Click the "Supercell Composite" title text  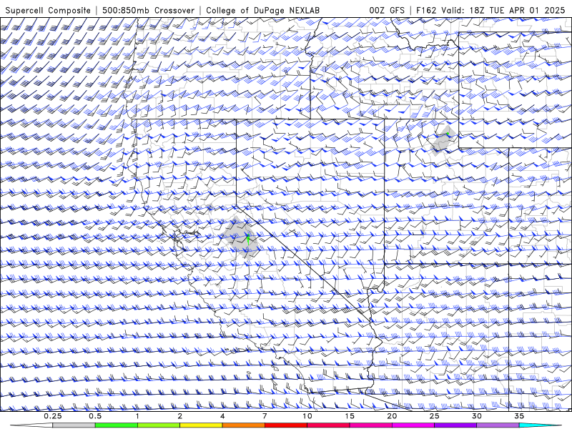(48, 10)
